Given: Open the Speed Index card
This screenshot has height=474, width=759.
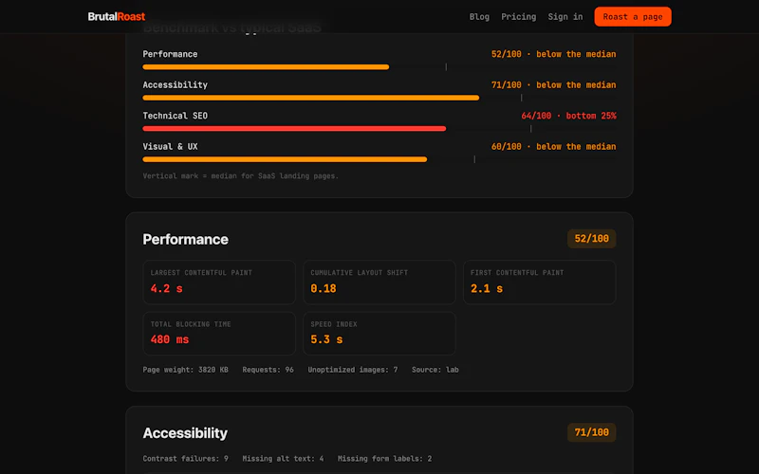Looking at the screenshot, I should (x=379, y=334).
